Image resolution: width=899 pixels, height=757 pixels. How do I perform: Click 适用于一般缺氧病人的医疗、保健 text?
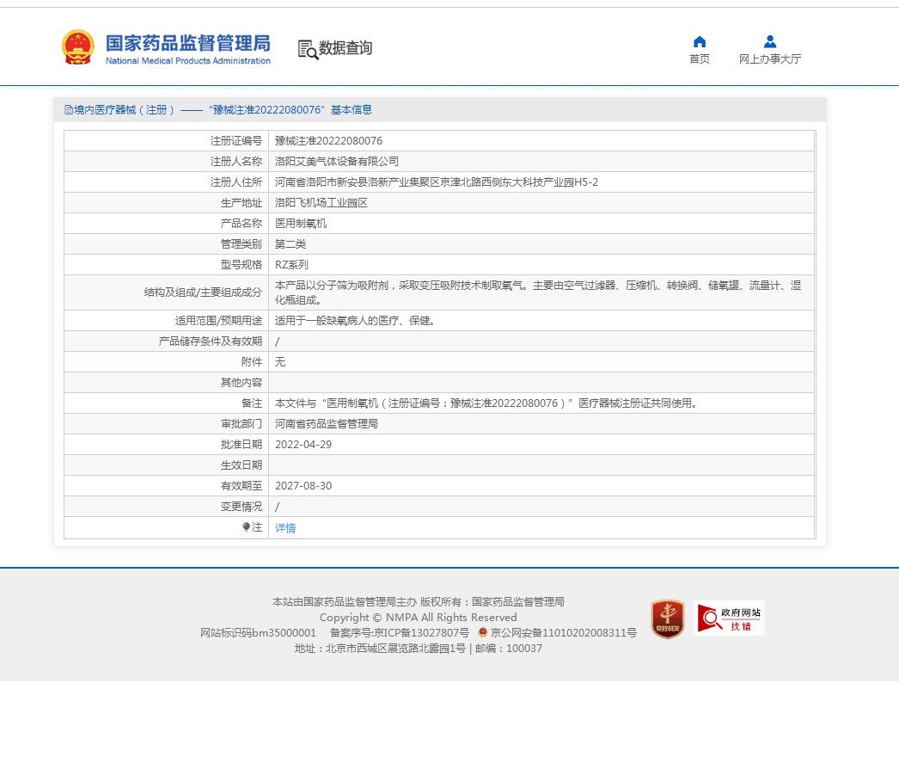355,321
